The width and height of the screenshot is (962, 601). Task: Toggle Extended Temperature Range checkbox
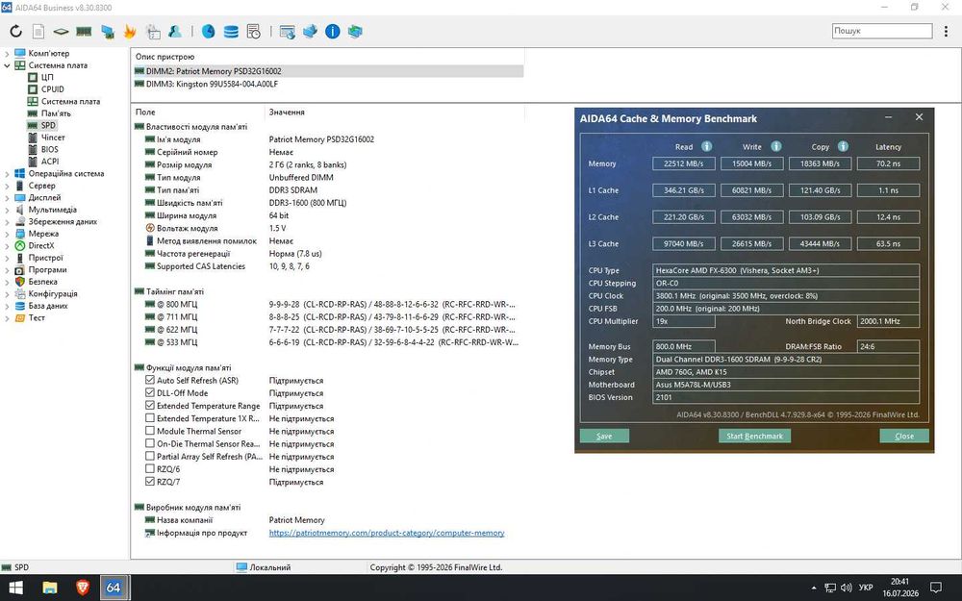[150, 406]
